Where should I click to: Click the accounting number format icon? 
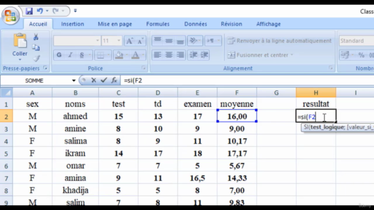[x=345, y=55]
